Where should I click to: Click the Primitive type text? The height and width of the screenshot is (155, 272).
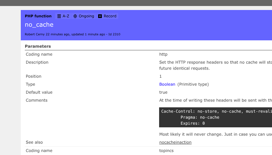point(193,84)
